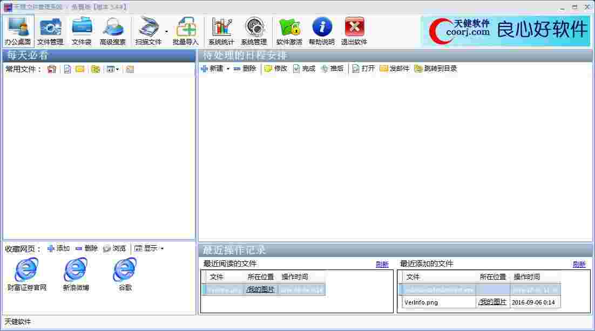
Task: Click 修改 (Modify) in the schedule toolbar
Action: (276, 69)
